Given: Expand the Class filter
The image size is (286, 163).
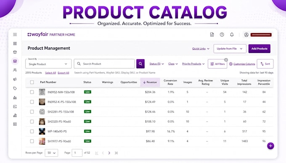Looking at the screenshot, I should (x=173, y=64).
